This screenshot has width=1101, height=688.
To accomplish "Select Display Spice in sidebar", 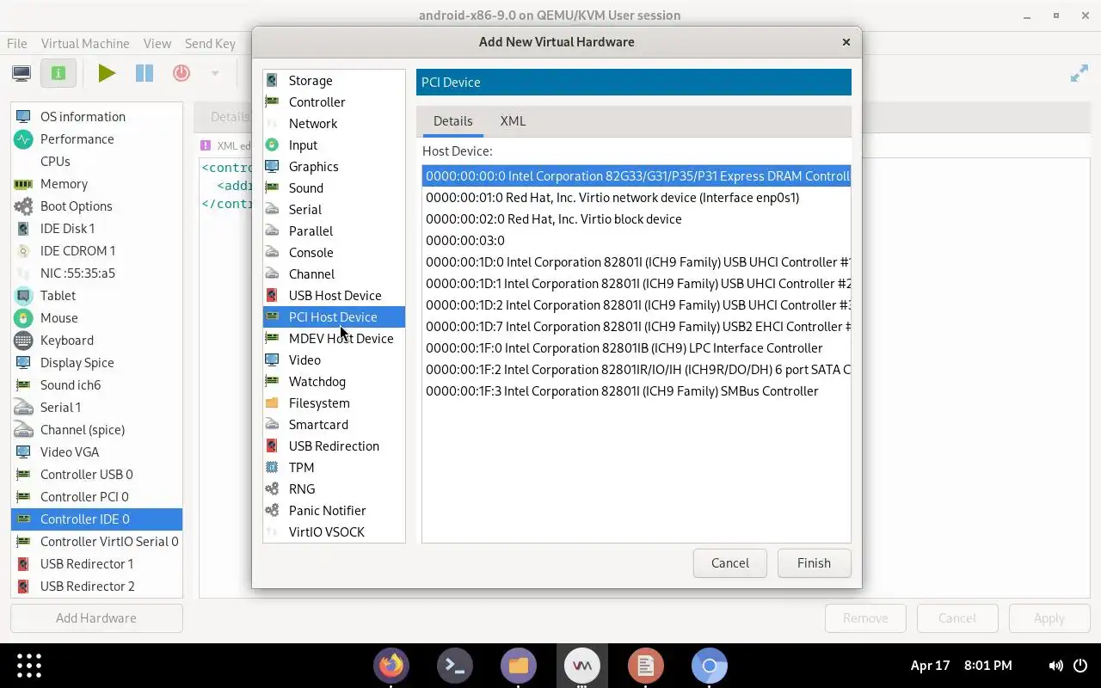I will 96,363.
